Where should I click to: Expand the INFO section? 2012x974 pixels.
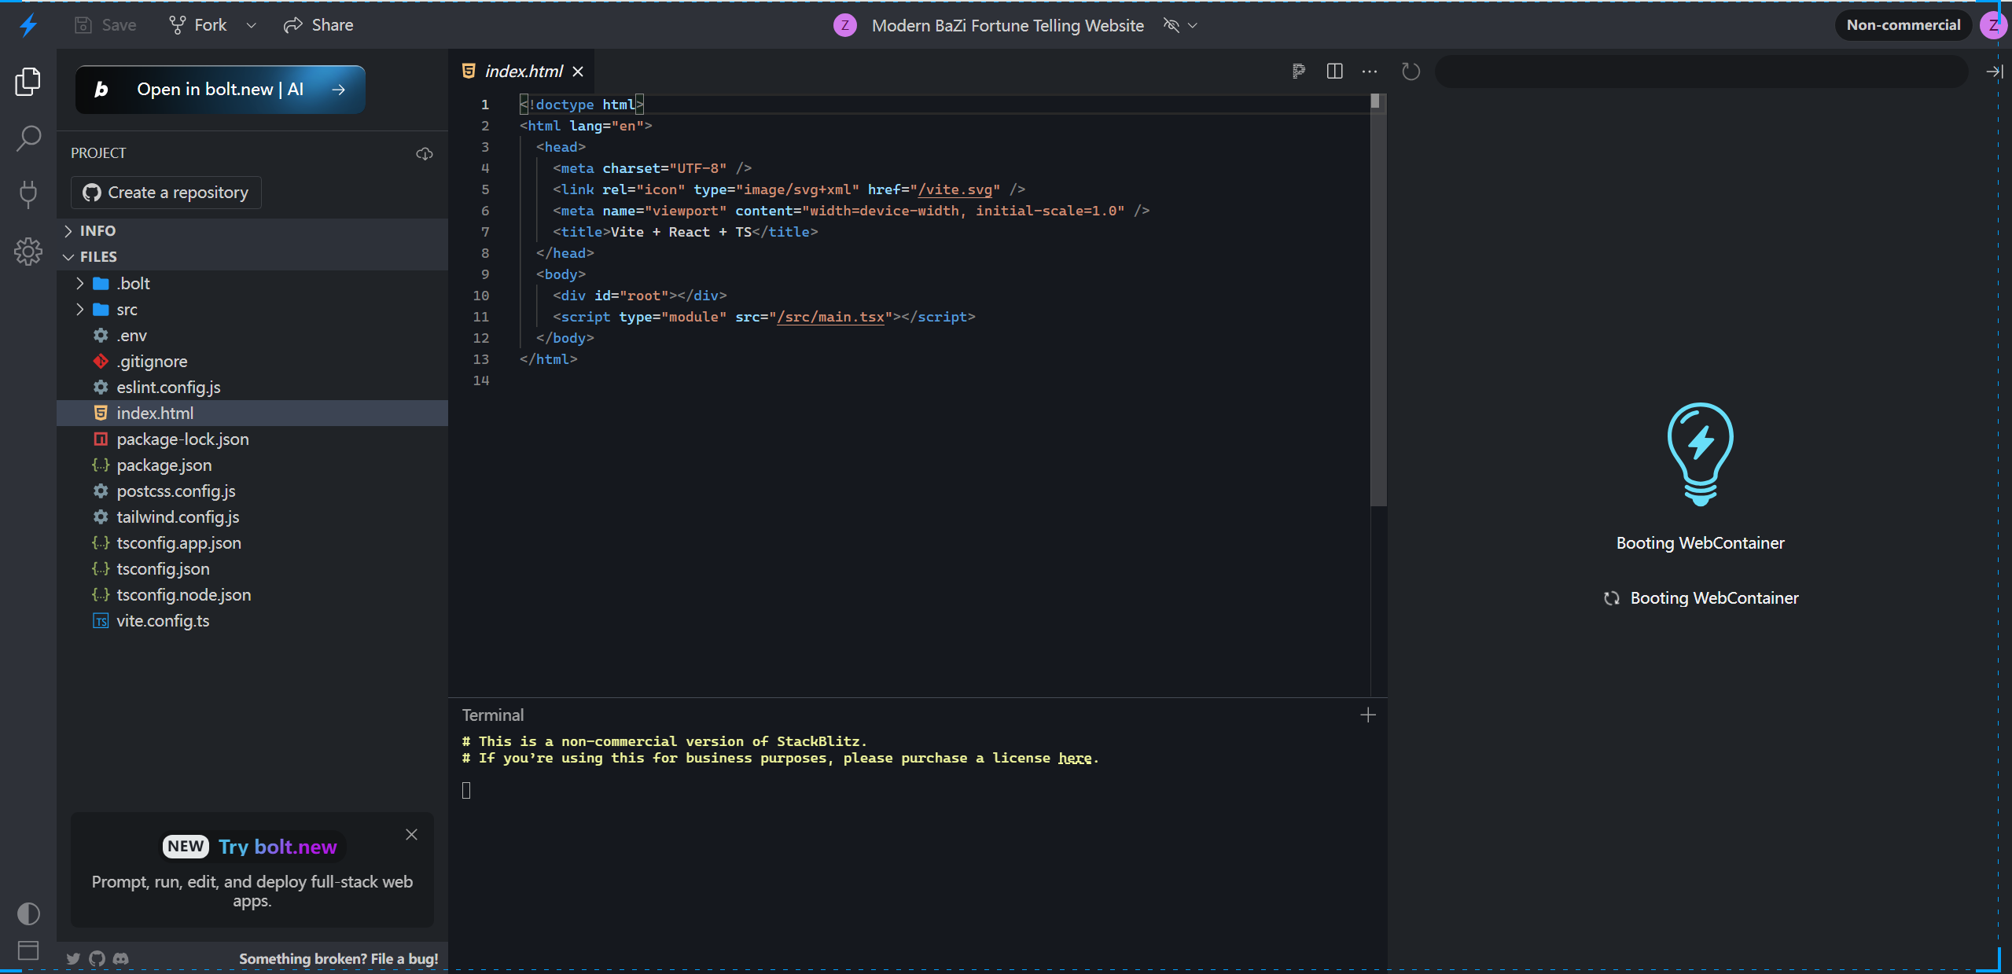pyautogui.click(x=97, y=230)
